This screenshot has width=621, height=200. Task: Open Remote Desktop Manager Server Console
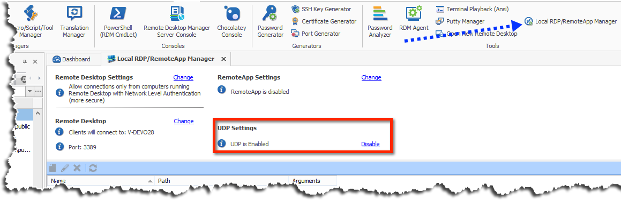[x=177, y=21]
